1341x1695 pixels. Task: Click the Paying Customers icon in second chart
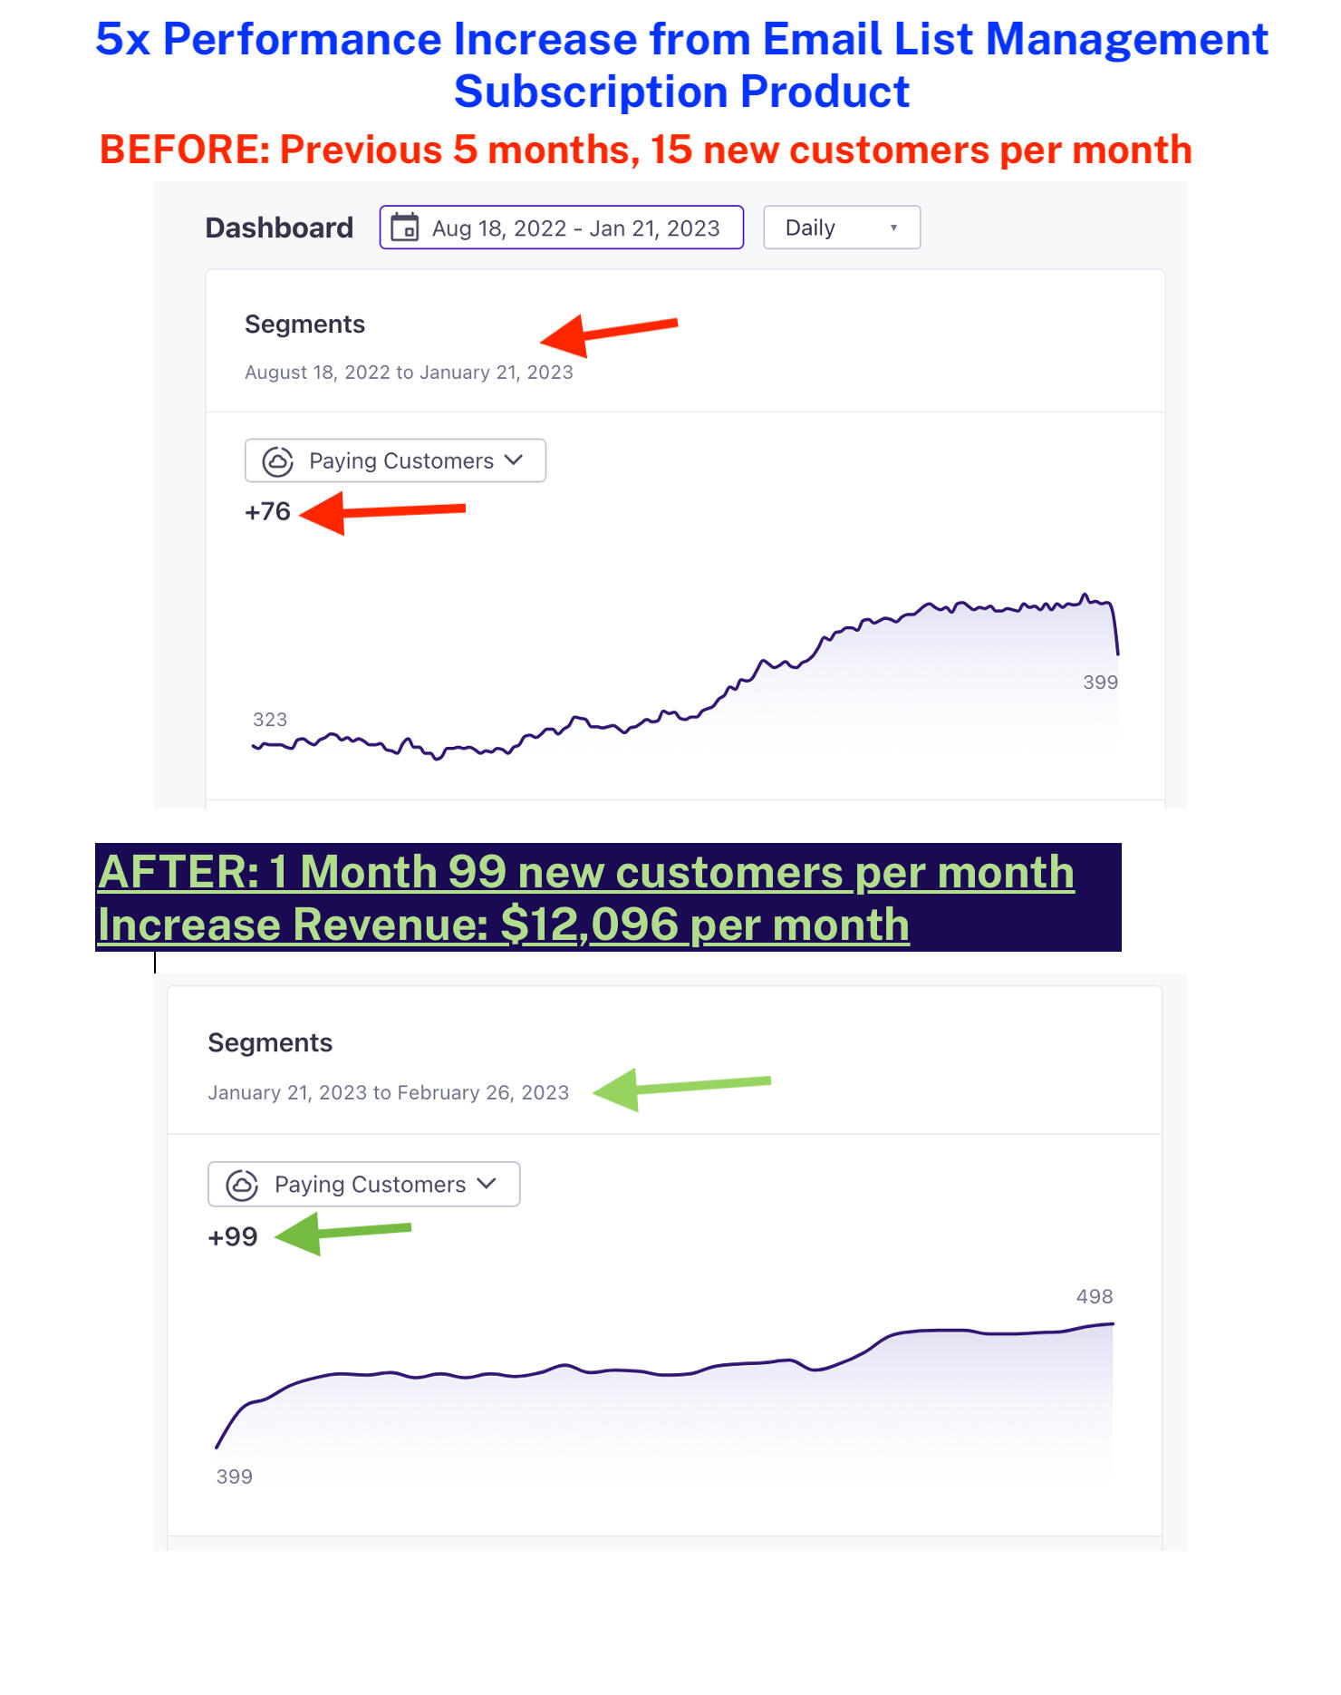242,1185
